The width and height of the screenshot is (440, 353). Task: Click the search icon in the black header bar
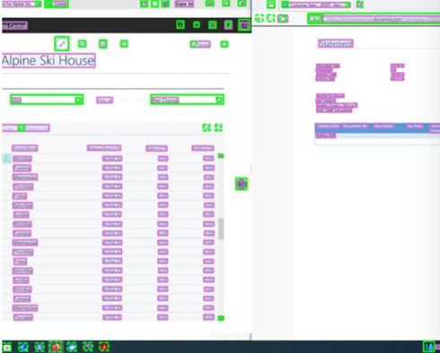coord(180,24)
